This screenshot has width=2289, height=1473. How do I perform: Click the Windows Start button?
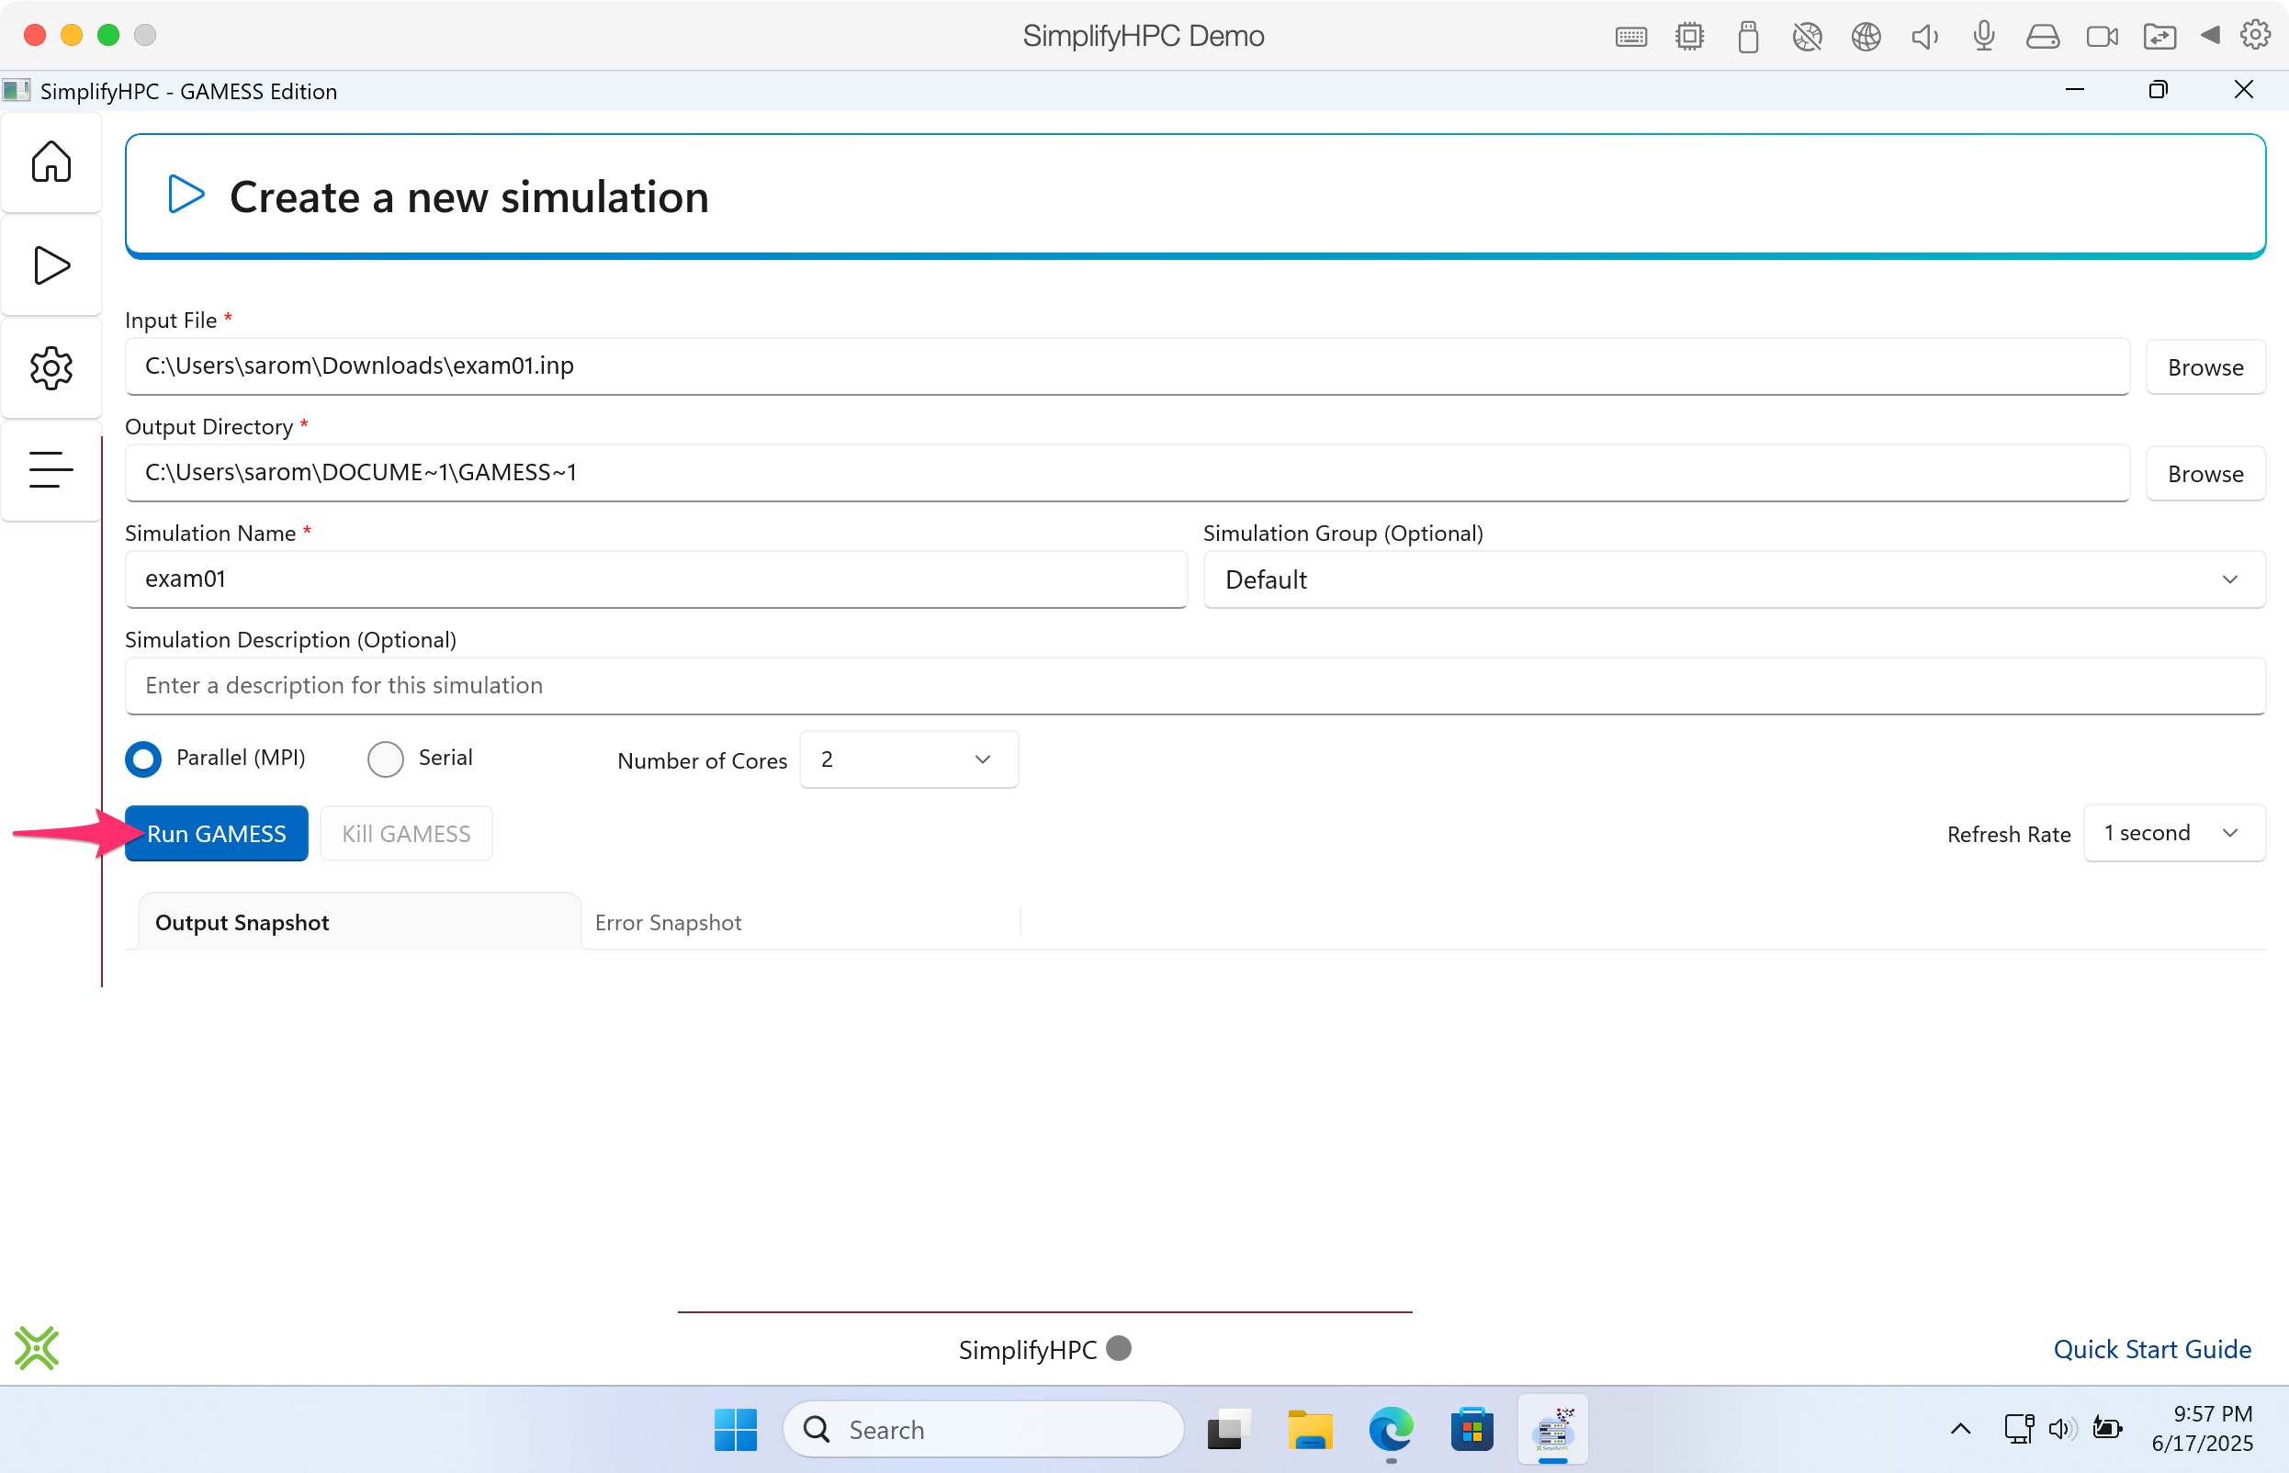(735, 1429)
